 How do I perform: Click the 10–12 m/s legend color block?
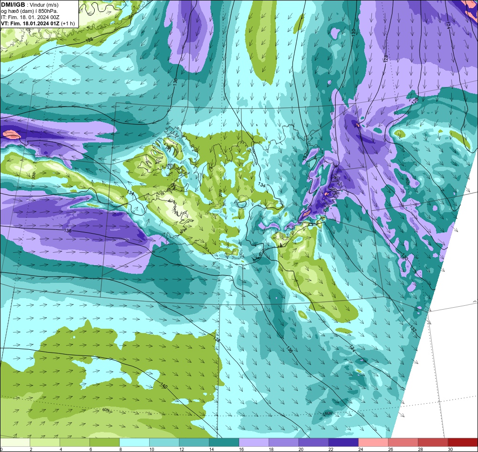point(164,442)
